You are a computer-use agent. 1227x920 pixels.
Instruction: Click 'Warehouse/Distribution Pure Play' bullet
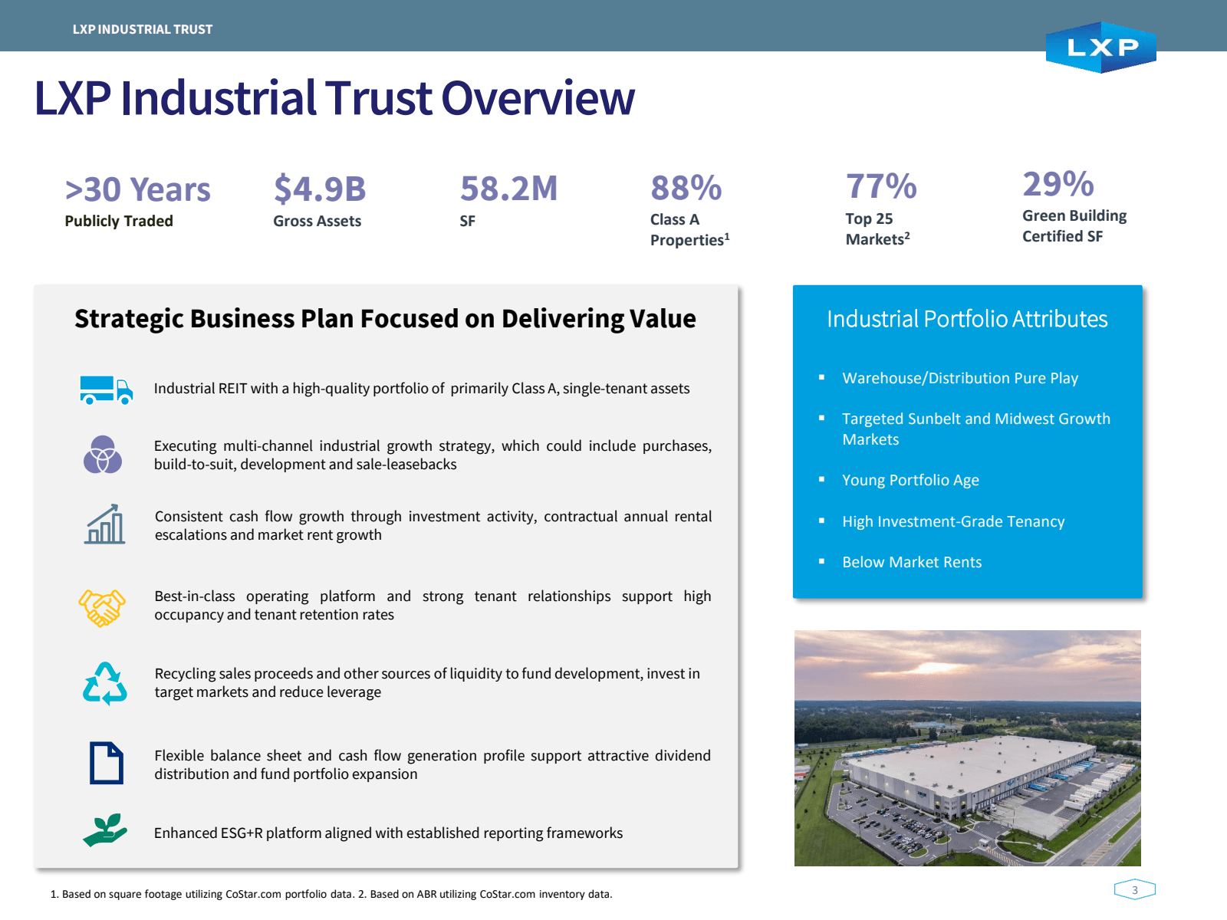tap(960, 378)
